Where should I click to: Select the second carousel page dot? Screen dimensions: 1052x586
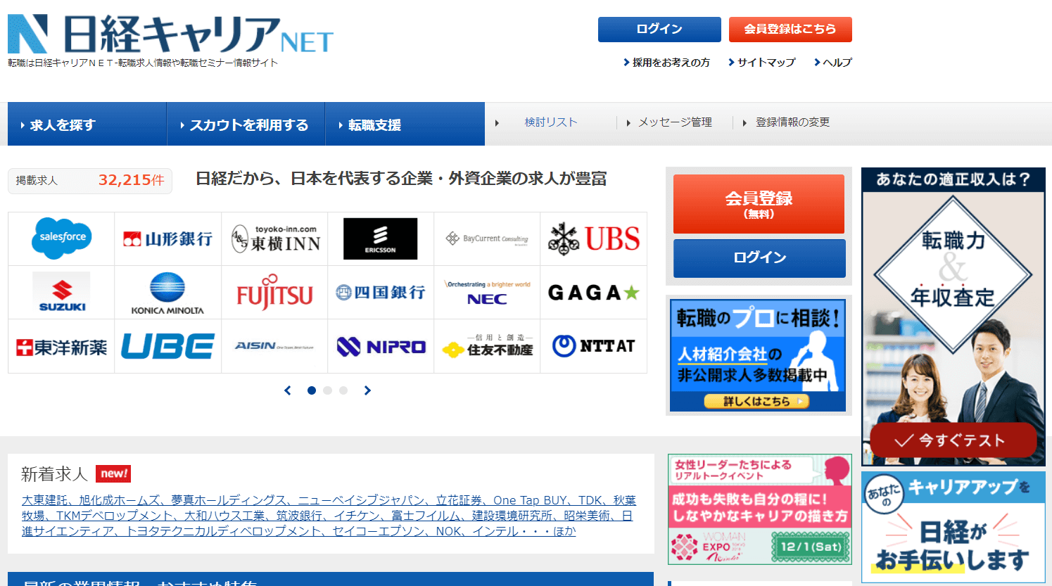click(x=327, y=390)
